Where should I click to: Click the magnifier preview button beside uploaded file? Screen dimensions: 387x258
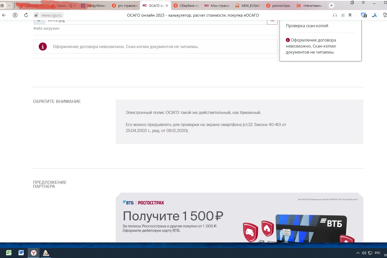click(x=272, y=21)
